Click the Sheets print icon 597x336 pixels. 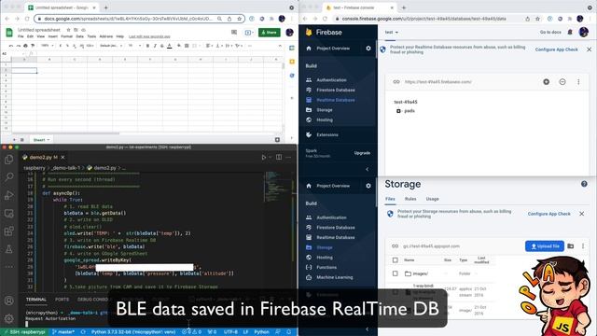pos(25,46)
